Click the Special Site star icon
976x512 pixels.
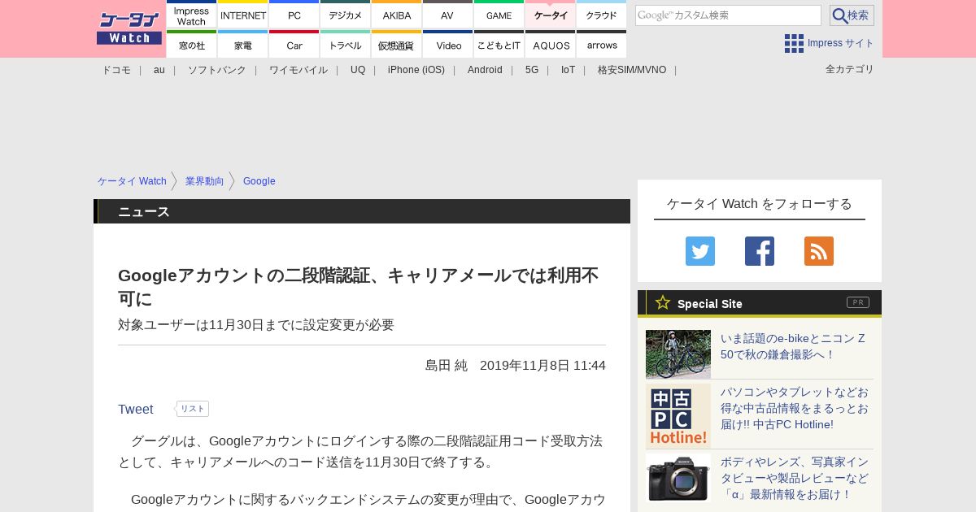tap(663, 302)
